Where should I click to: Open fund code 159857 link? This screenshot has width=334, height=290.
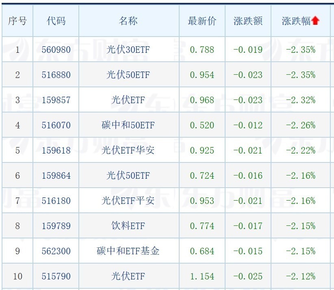point(56,100)
